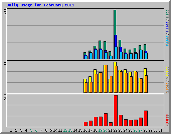Click the '638' hits axis label
171x134 pixels.
5,12
